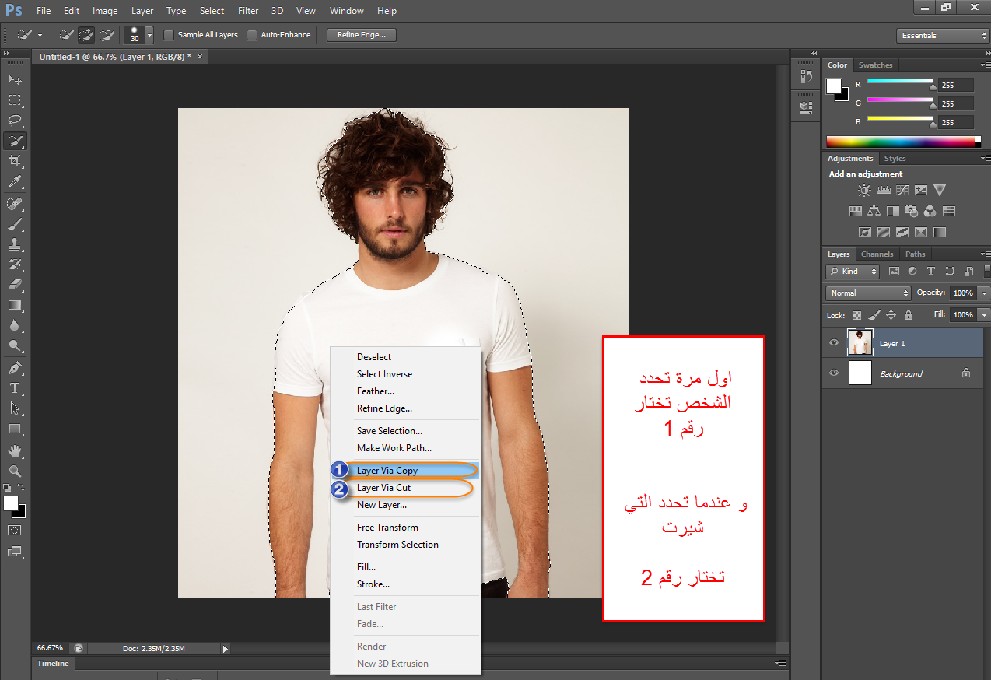The height and width of the screenshot is (680, 991).
Task: Click the Background layer thumbnail
Action: tap(860, 373)
